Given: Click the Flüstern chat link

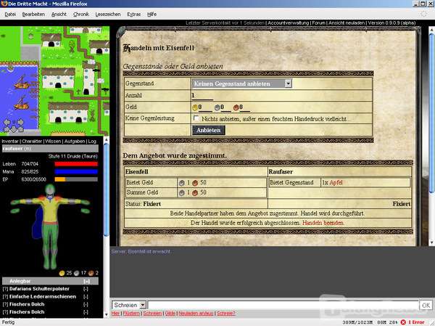Looking at the screenshot, I should (131, 314).
